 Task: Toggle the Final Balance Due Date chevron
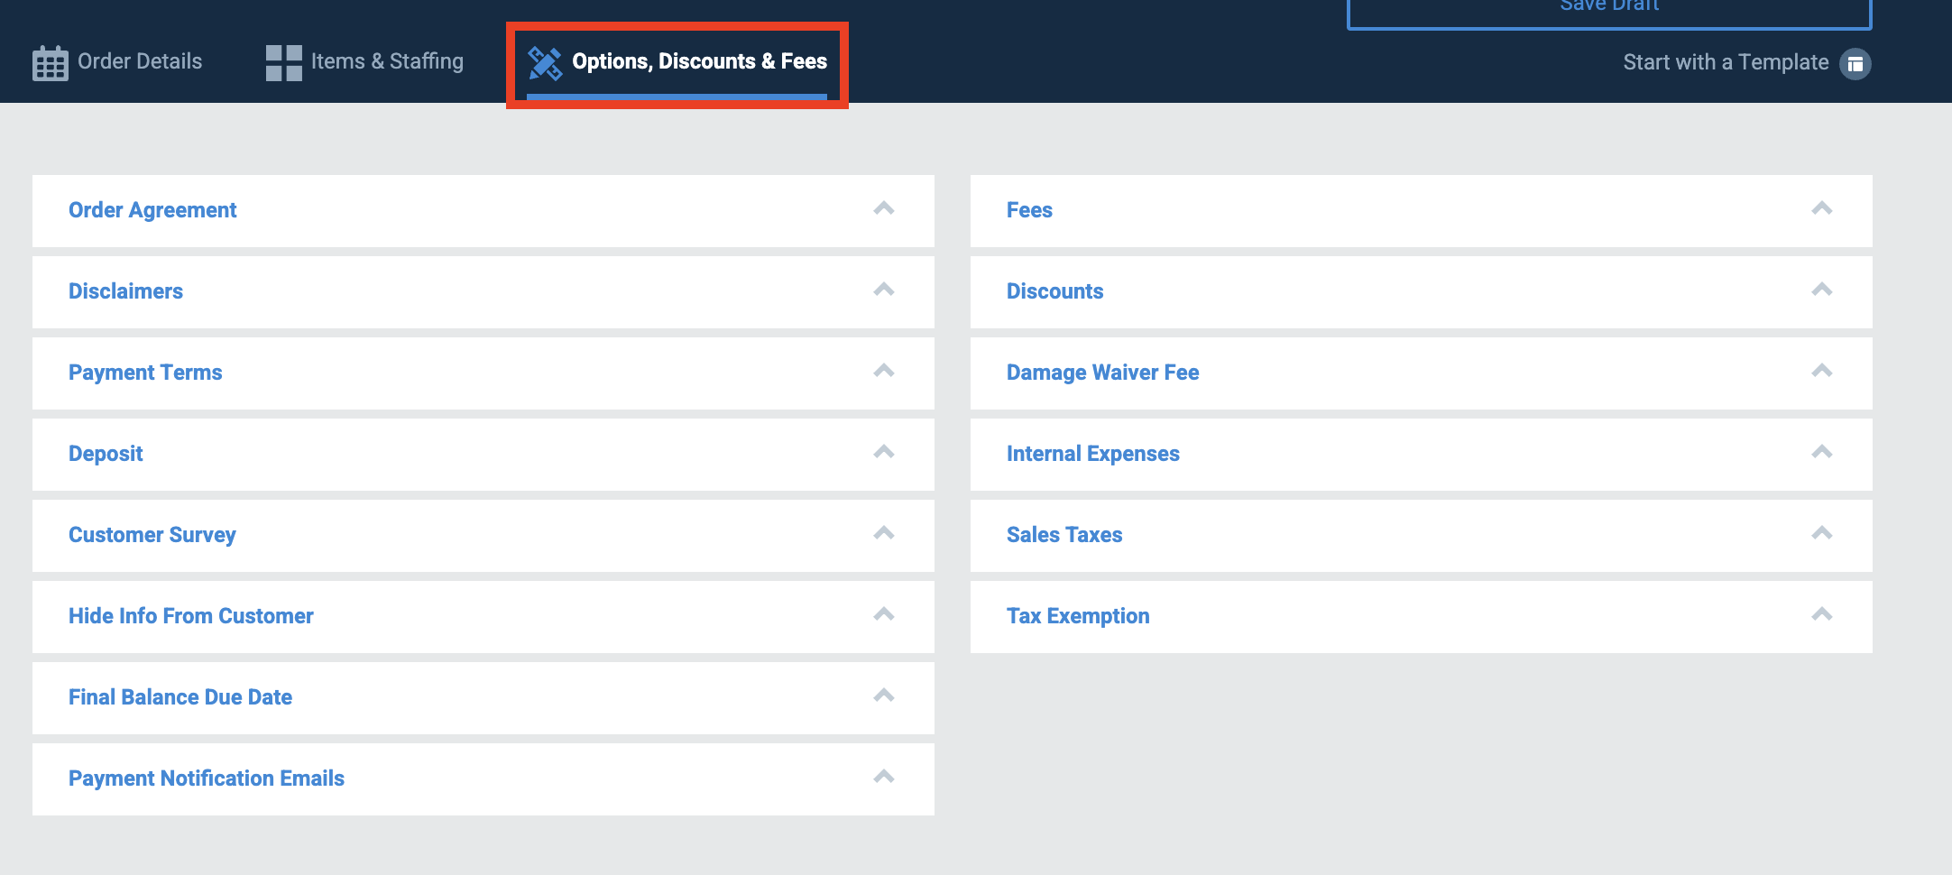pyautogui.click(x=884, y=695)
